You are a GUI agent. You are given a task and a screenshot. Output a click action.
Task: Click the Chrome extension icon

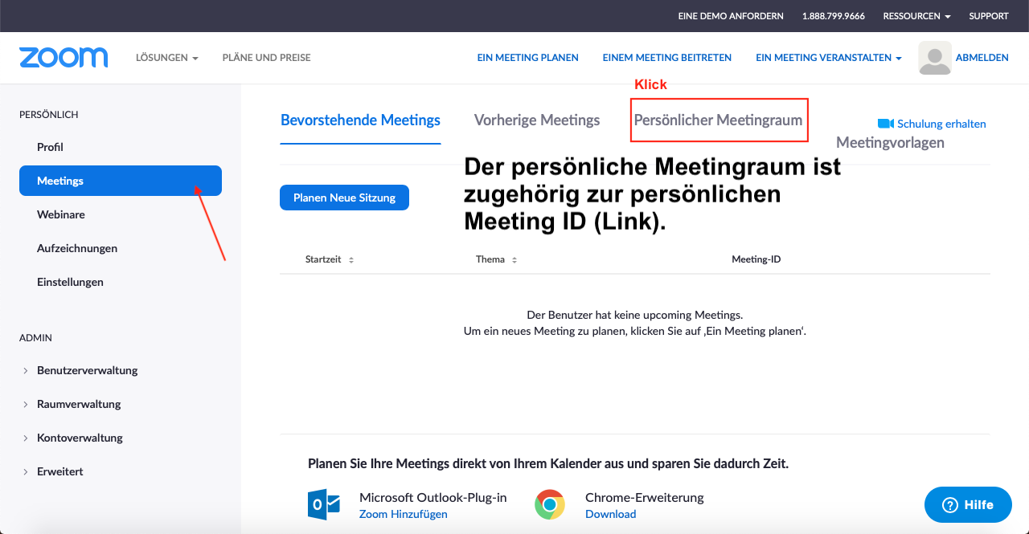(x=550, y=504)
